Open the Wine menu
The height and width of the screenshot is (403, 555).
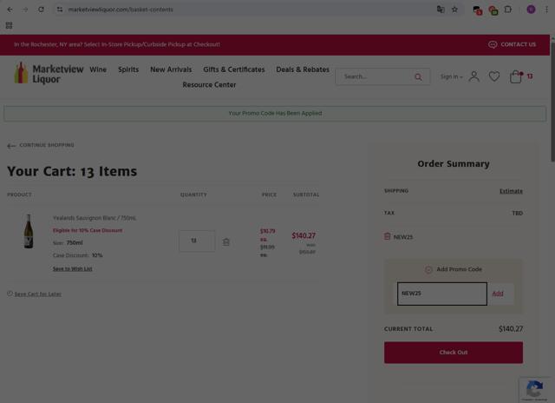click(98, 69)
